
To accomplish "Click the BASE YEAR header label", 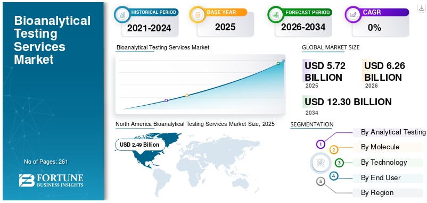I will (x=221, y=12).
